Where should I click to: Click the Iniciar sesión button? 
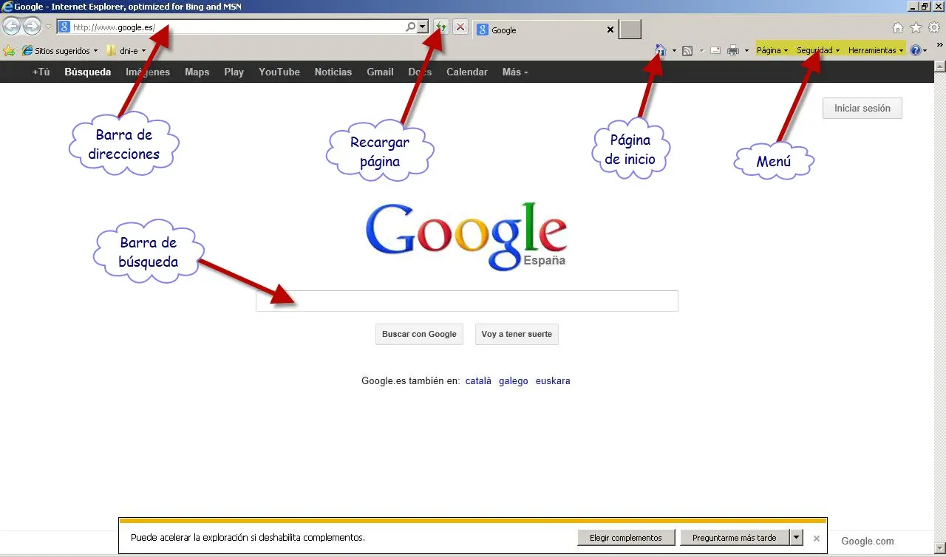[x=862, y=108]
